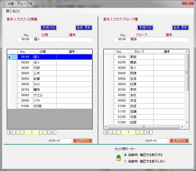Click 登録・更新 button in the グループ section
Viewport: 196px width, 171px height.
point(180,28)
